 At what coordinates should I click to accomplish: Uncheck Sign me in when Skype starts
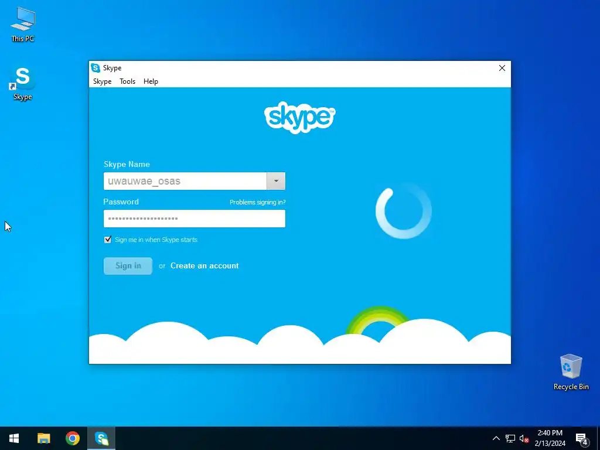click(108, 240)
